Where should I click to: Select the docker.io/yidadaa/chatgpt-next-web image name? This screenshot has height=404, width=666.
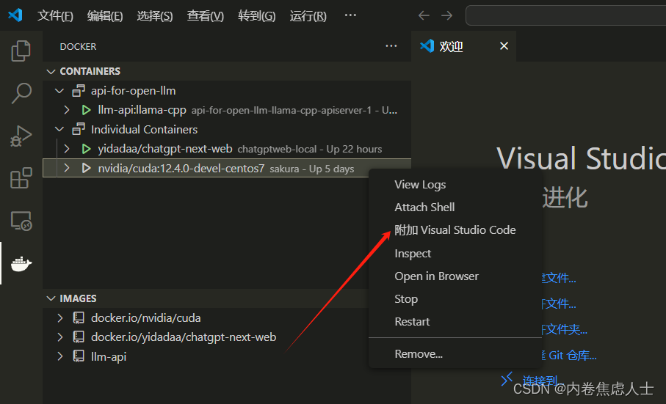tap(184, 337)
